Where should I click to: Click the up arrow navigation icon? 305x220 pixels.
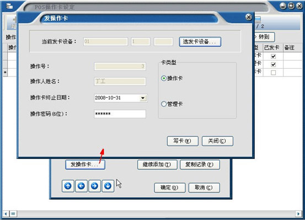tap(68, 186)
